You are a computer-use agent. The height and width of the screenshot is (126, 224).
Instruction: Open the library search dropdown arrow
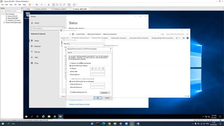pos(22,11)
